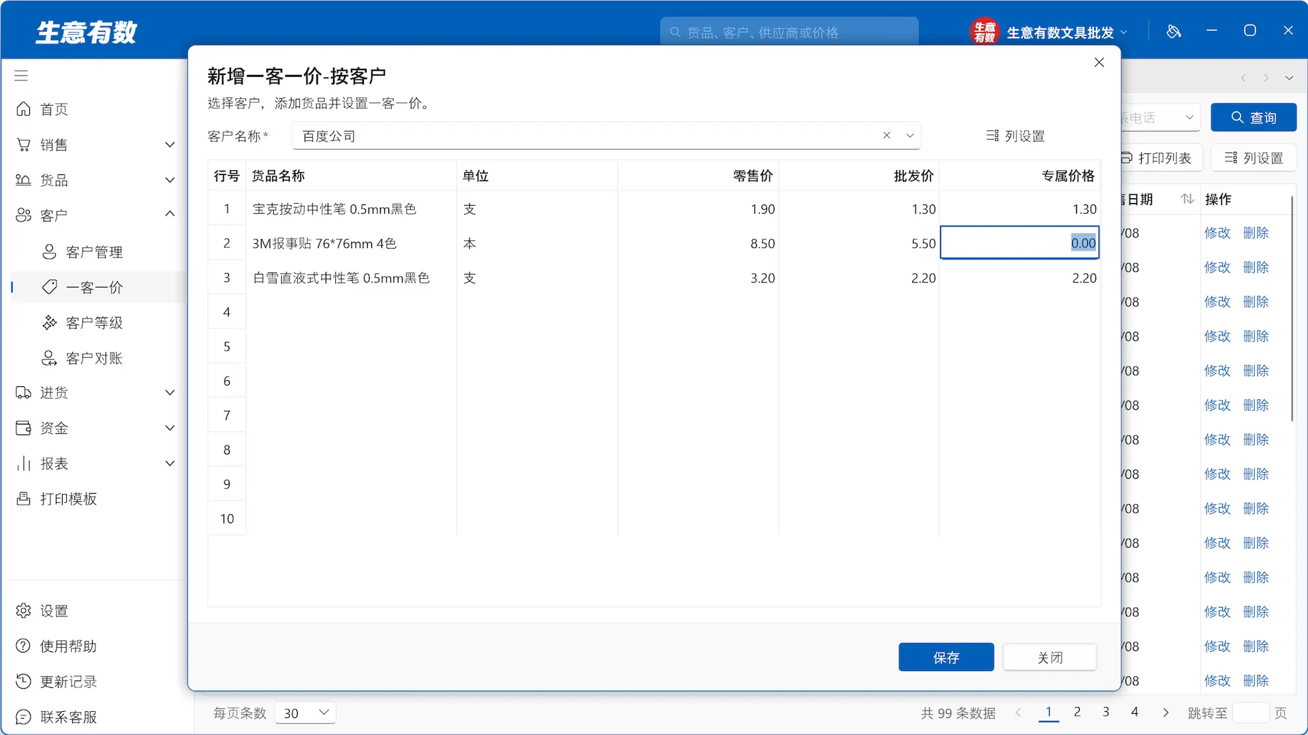Click the 专属价格 1.30 cell

(1019, 208)
